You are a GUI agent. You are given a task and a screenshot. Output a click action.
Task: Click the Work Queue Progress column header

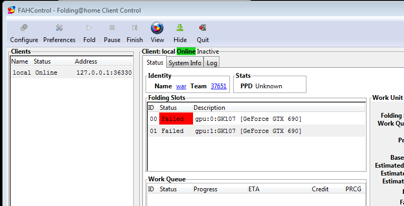pyautogui.click(x=220, y=189)
